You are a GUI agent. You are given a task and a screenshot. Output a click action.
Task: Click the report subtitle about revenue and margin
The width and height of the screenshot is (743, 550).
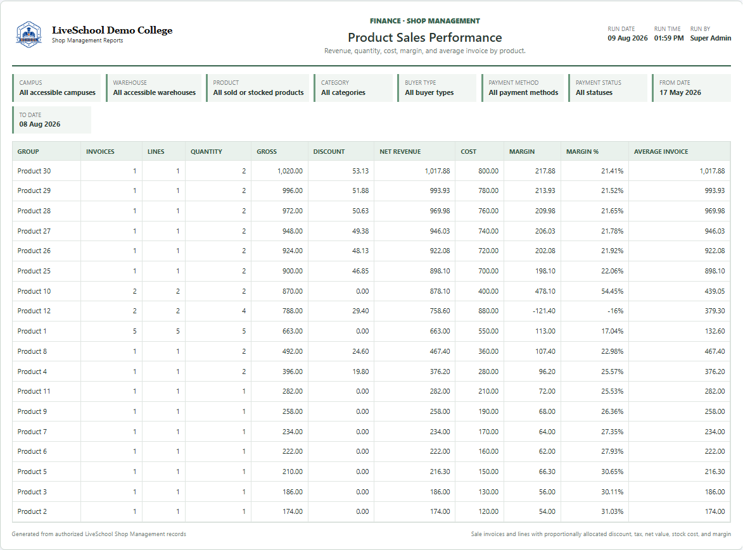(424, 51)
